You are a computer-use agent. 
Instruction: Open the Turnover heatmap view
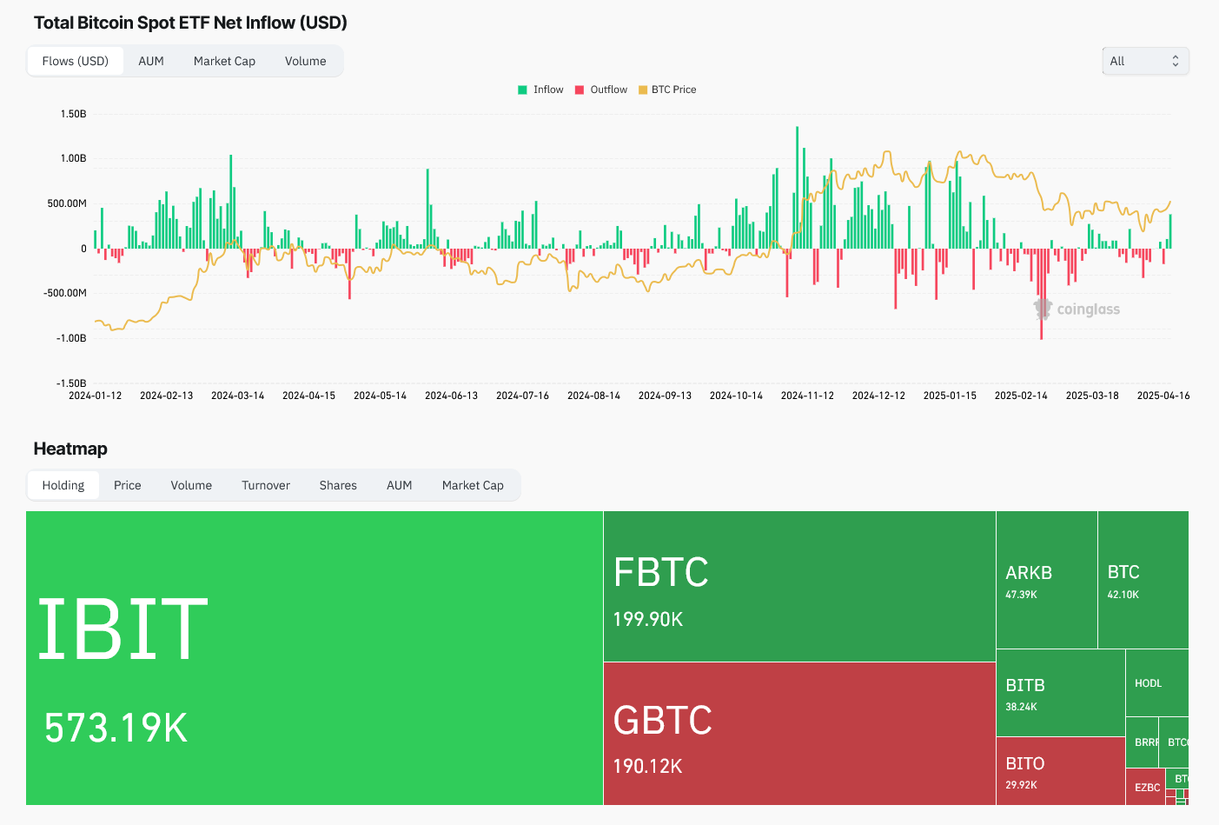coord(265,485)
